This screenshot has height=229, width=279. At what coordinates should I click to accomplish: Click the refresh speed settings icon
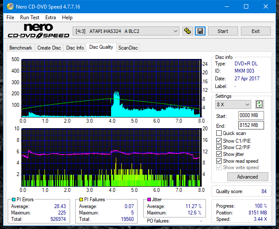tap(259, 104)
